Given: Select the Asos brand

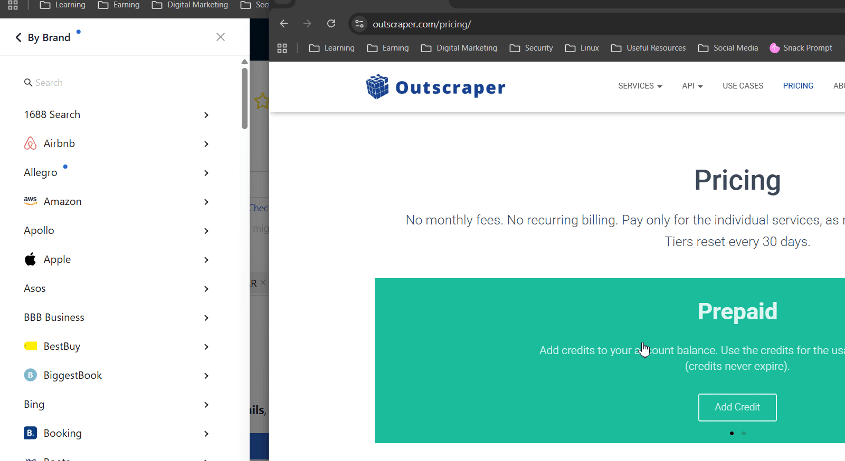Looking at the screenshot, I should 35,289.
